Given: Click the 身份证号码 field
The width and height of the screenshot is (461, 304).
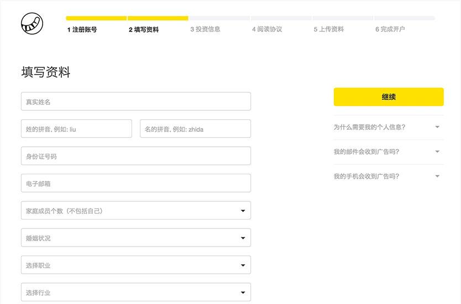Looking at the screenshot, I should coord(136,156).
